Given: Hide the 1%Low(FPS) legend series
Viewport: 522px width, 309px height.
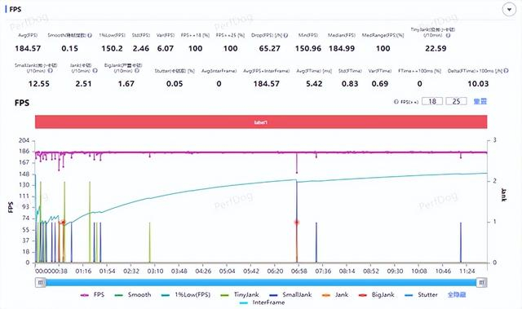Looking at the screenshot, I should tap(186, 294).
